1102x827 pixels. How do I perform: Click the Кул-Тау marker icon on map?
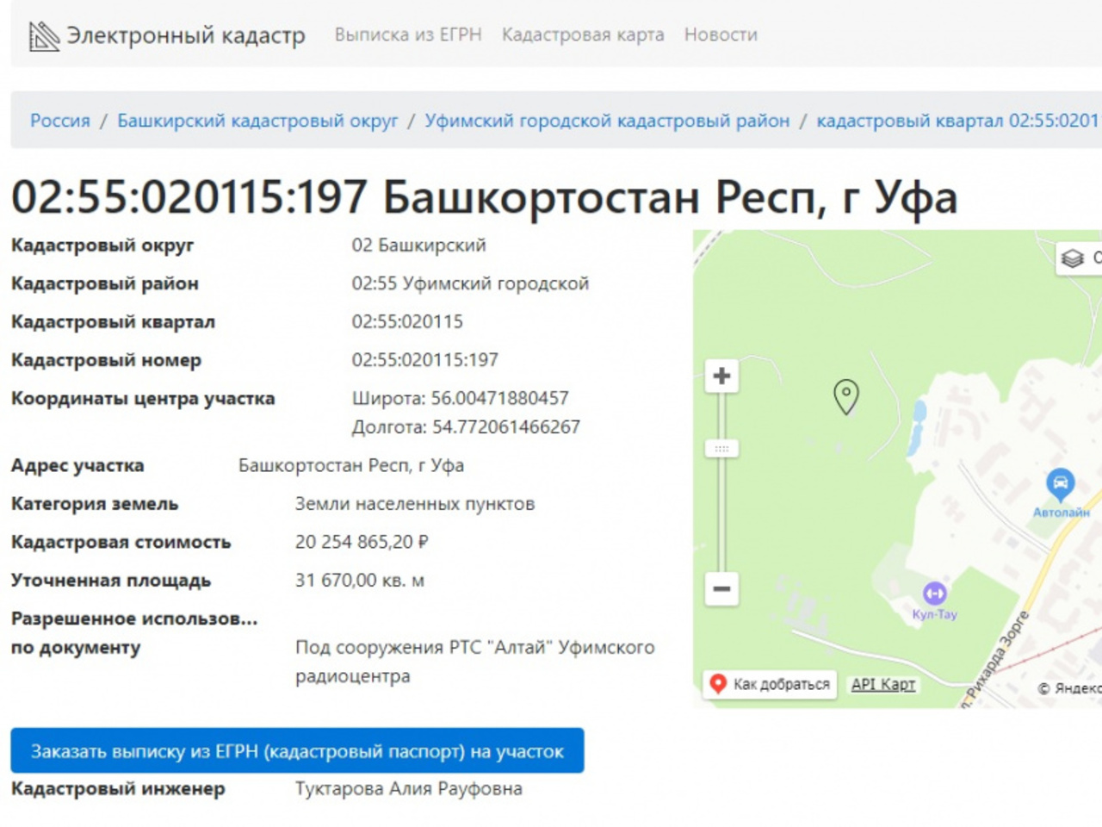pos(934,593)
